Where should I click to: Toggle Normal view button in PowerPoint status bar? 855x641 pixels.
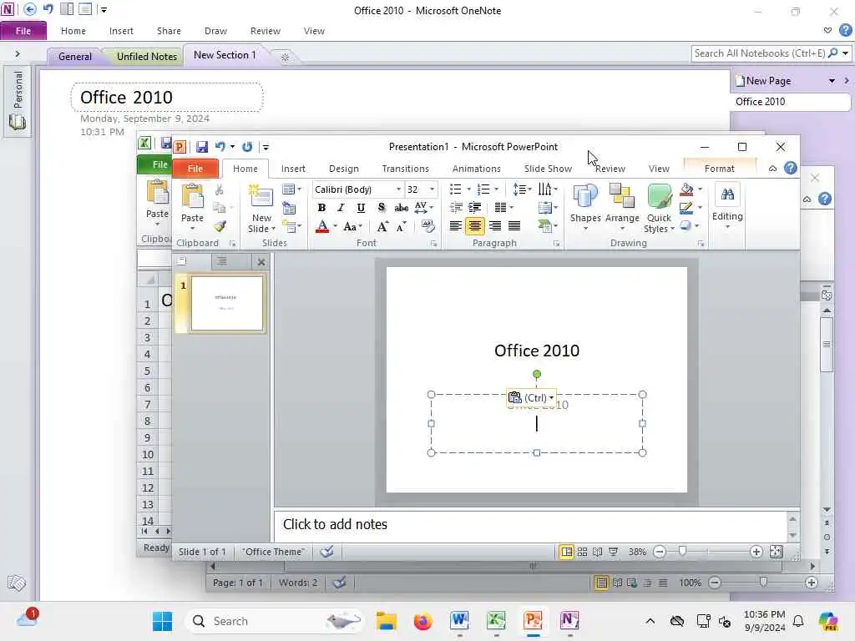567,552
